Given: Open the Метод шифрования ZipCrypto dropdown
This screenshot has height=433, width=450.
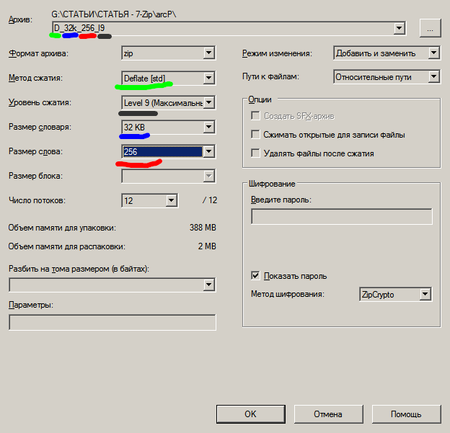Looking at the screenshot, I should (395, 294).
